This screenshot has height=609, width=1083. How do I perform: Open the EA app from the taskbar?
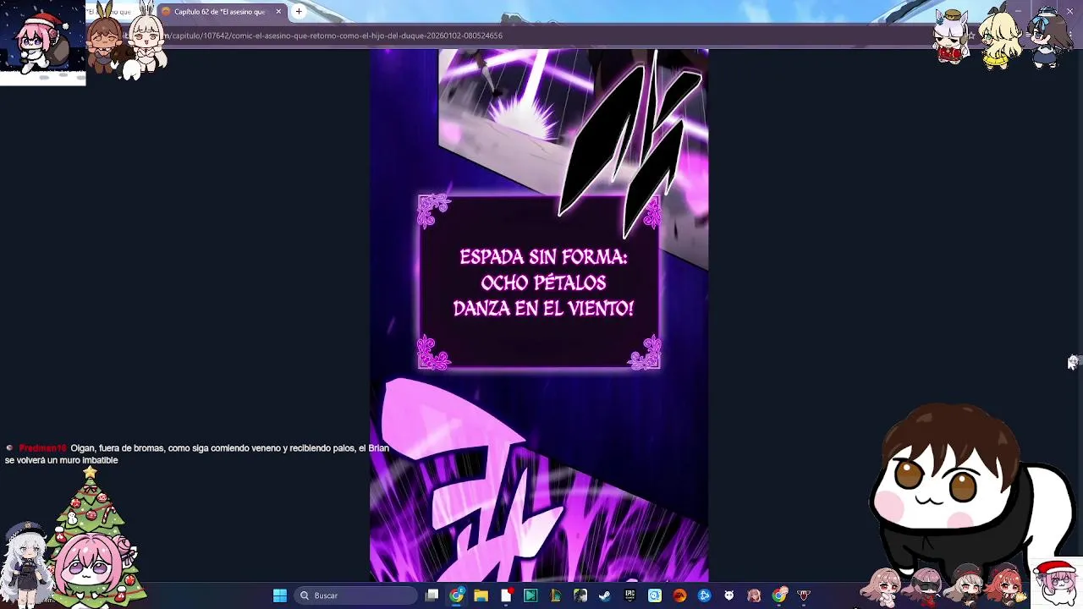coord(679,595)
